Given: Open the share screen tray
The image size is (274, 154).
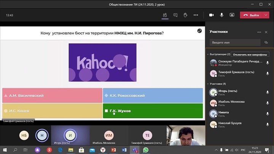Looking at the screenshot, I should coord(232,15).
